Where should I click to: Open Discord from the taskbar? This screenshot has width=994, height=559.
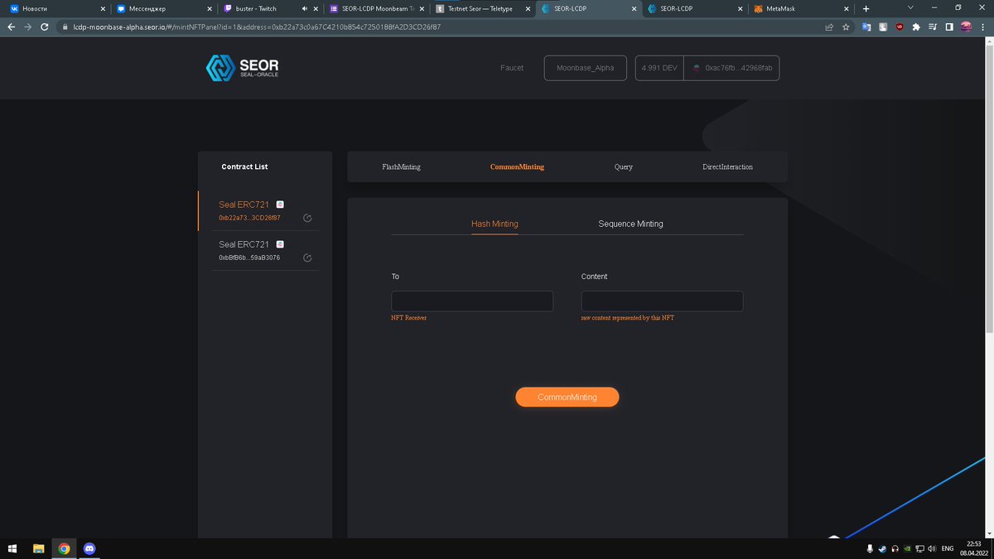pyautogui.click(x=89, y=548)
